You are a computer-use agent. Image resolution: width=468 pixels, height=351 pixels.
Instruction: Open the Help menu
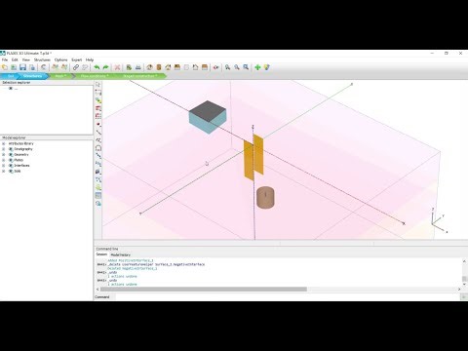coord(90,59)
